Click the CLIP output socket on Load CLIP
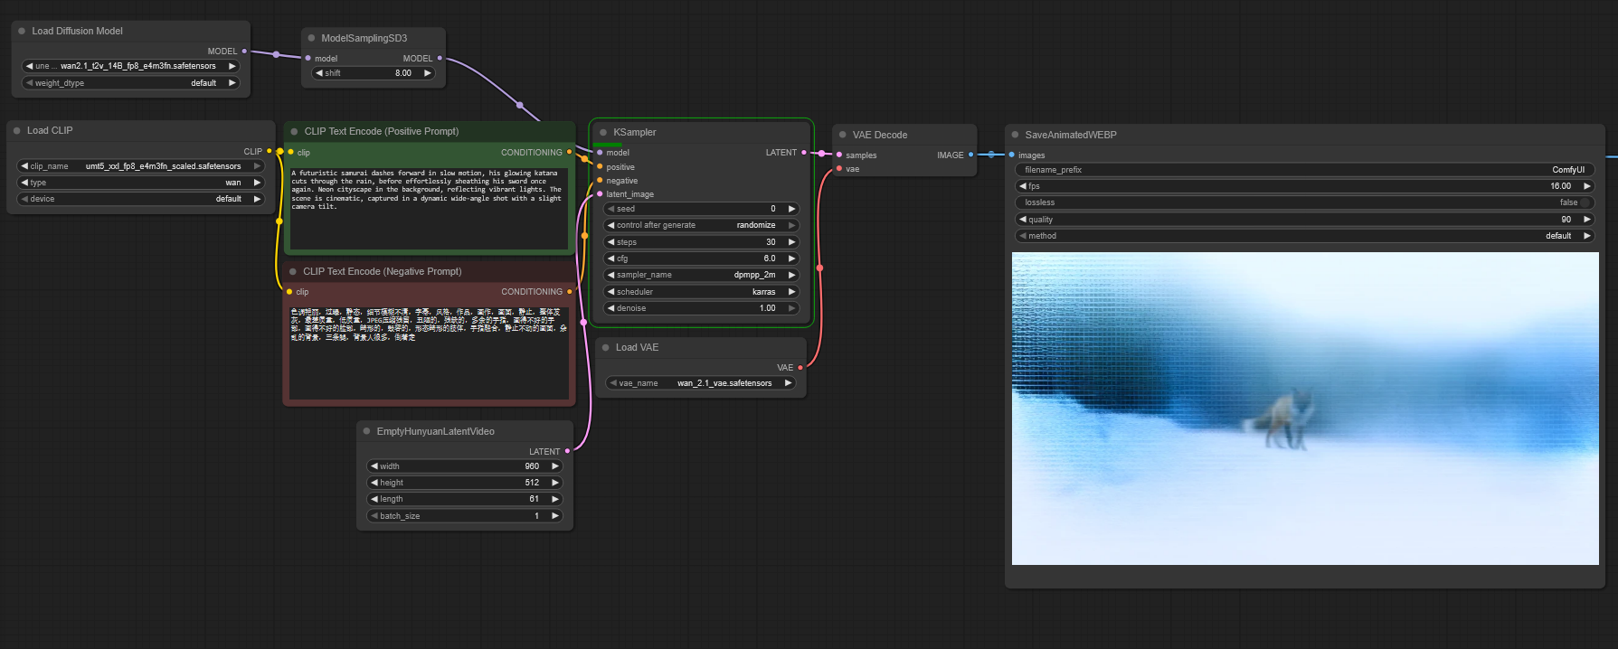Screen dimensions: 1618x649 (270, 151)
